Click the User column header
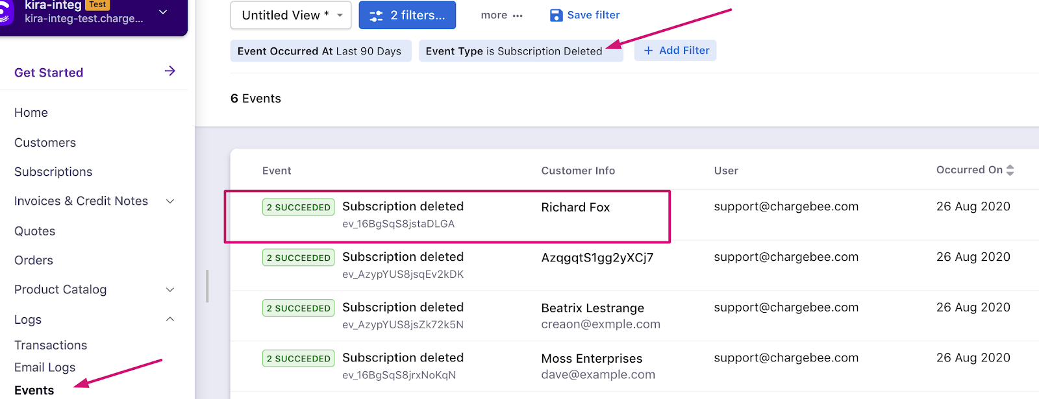This screenshot has width=1039, height=399. (726, 171)
